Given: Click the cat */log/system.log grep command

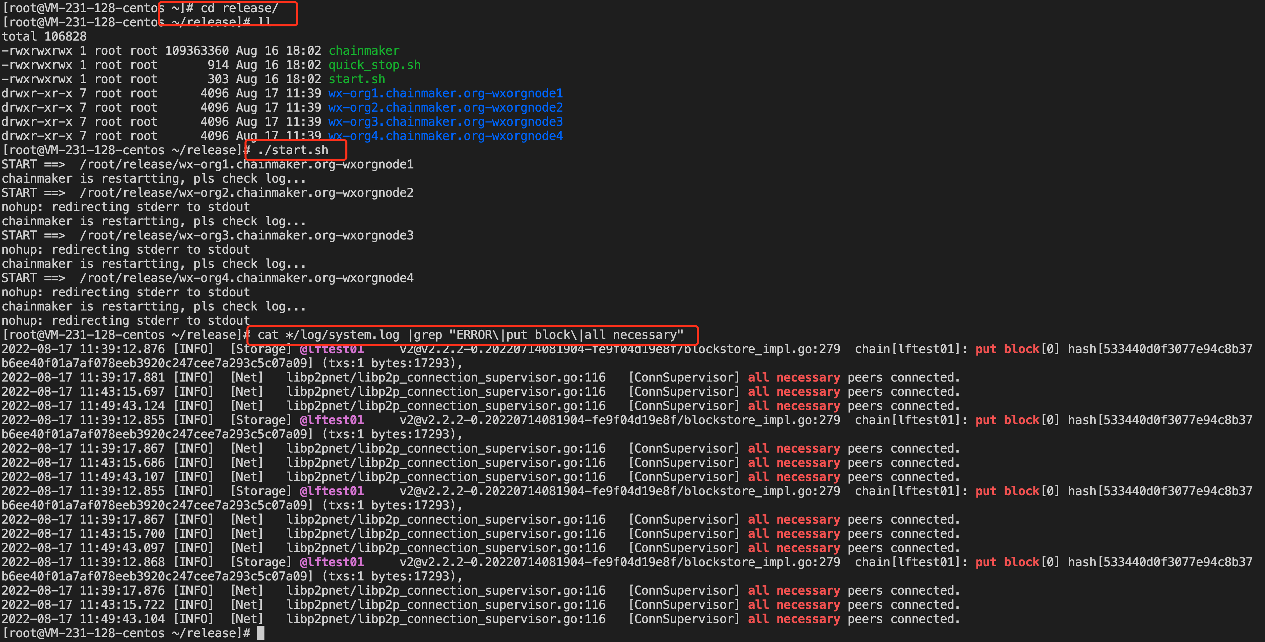Looking at the screenshot, I should coord(470,335).
